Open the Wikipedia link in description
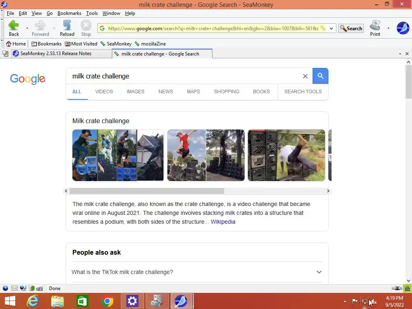Viewport: 412px width, 309px height. coord(223,222)
